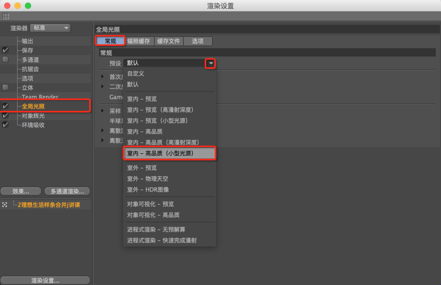Click the 渲染设置 window title
This screenshot has height=285, width=441.
(220, 6)
